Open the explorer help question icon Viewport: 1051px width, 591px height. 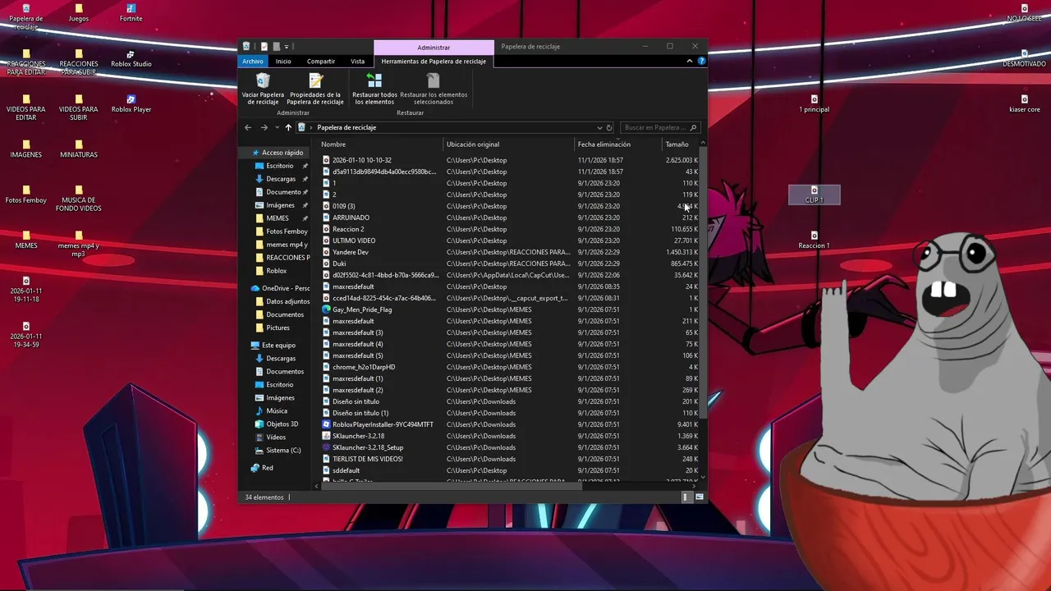[701, 61]
